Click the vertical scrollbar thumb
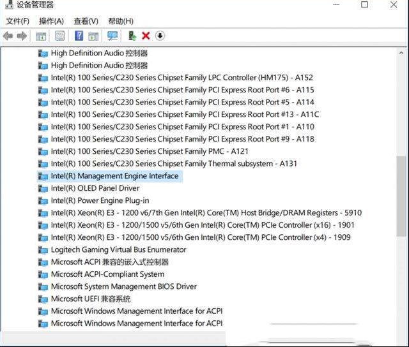409x347 pixels. click(x=401, y=196)
